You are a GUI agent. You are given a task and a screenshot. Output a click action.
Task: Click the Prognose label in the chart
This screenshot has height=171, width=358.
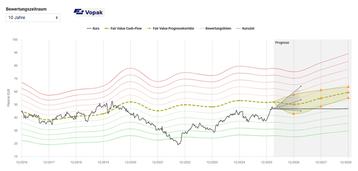point(282,43)
